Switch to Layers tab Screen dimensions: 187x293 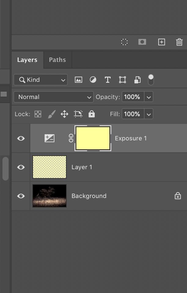(27, 60)
